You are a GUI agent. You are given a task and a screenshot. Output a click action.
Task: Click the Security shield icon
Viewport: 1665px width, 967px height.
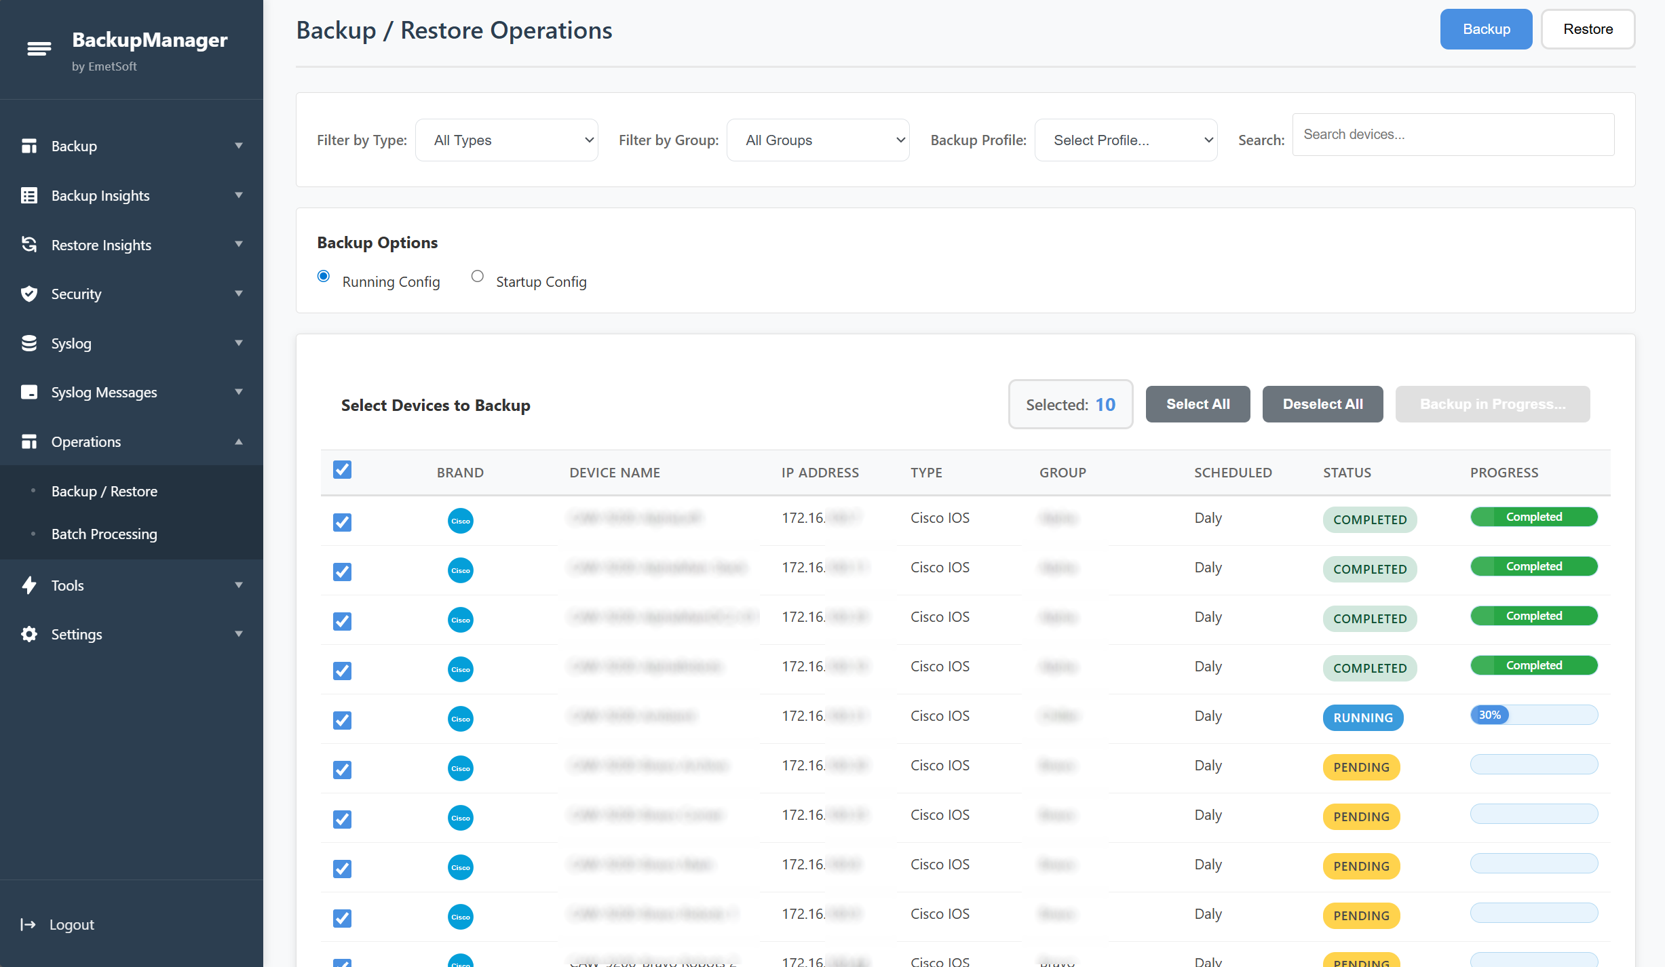[29, 294]
